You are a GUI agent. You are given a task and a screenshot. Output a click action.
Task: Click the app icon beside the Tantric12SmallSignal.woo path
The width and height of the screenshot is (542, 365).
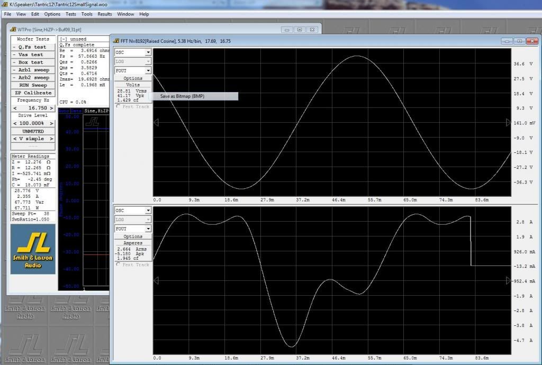click(x=5, y=4)
